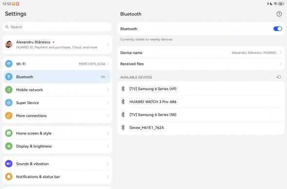Pair with [TV] Samsung 6 Series (49)
This screenshot has height=189, width=287.
pyautogui.click(x=201, y=89)
